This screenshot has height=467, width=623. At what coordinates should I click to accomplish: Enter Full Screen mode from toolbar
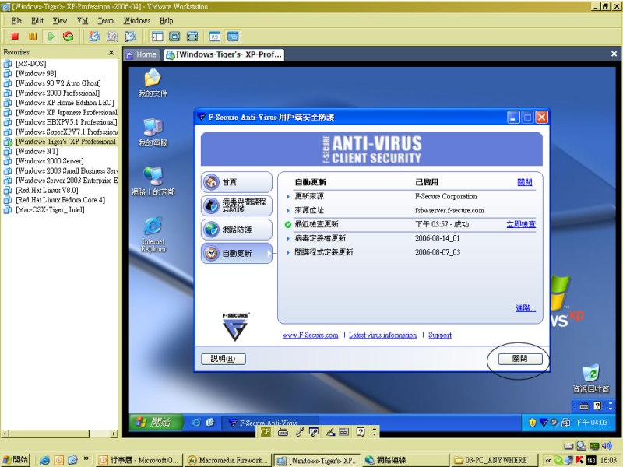coord(174,36)
